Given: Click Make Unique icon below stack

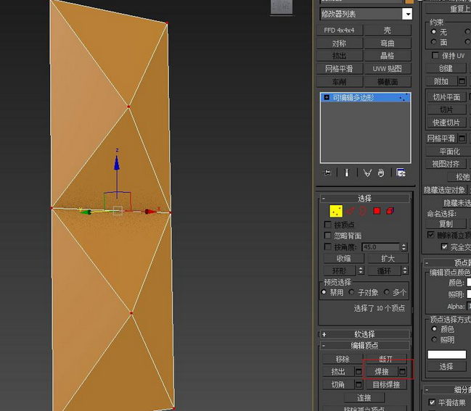Looking at the screenshot, I should 367,173.
